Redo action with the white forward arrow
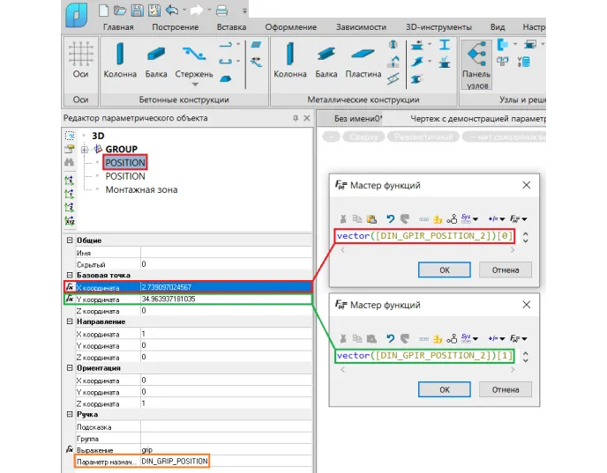607x473 pixels. tap(196, 11)
